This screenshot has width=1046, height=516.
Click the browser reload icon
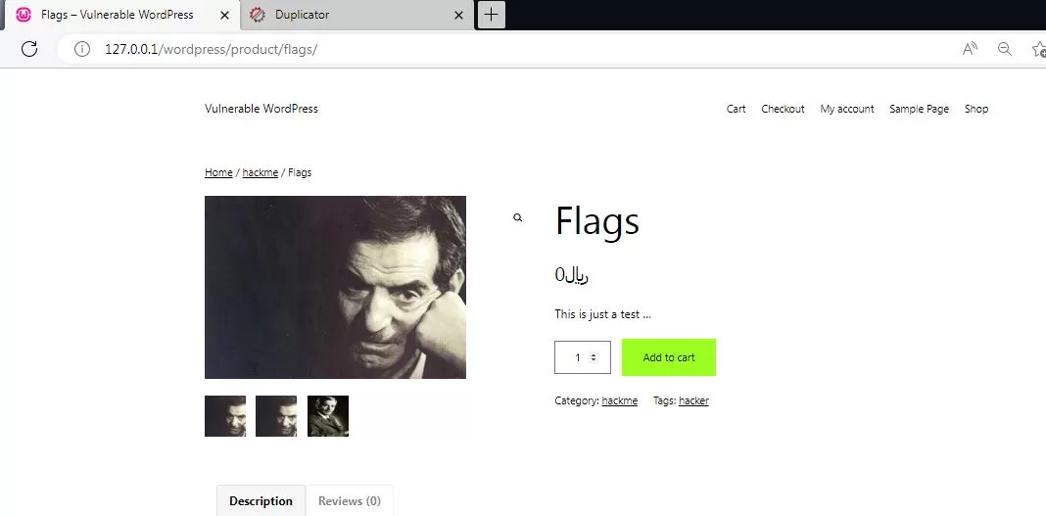(x=29, y=49)
